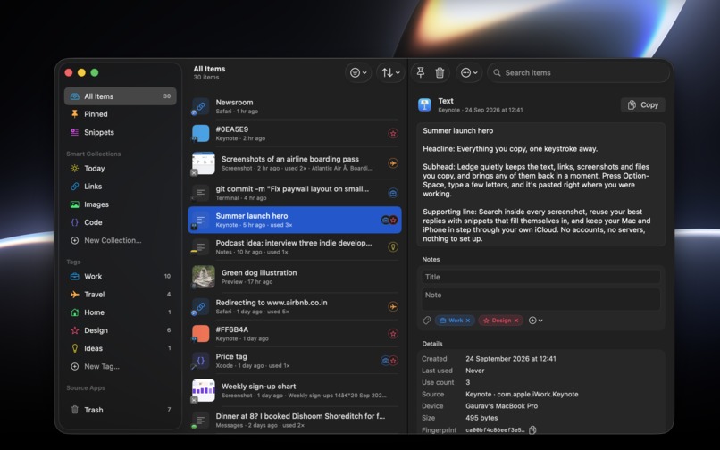Show the Images smart collection
The image size is (720, 450).
click(121, 204)
